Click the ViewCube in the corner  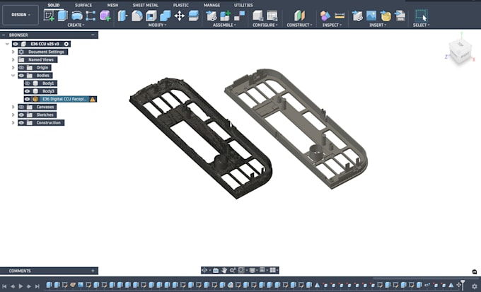coord(460,52)
